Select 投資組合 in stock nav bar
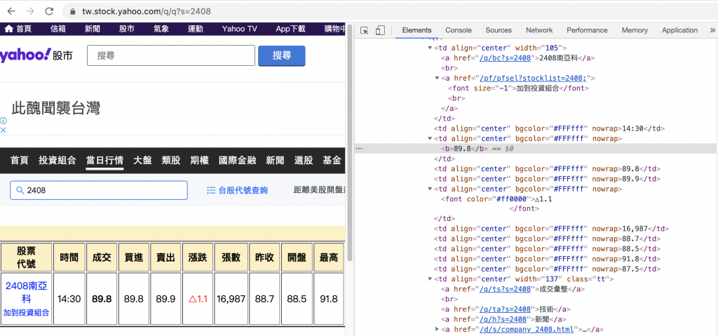718x336 pixels. [57, 161]
